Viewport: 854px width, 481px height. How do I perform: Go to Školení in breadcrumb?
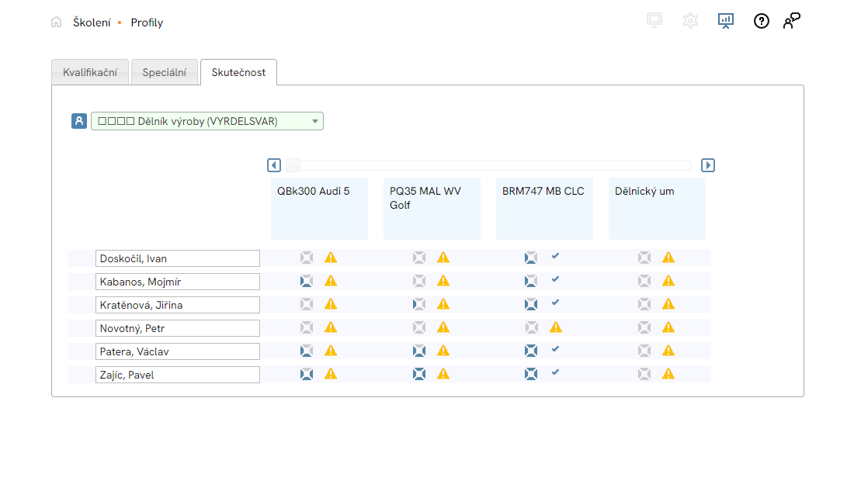[x=92, y=22]
